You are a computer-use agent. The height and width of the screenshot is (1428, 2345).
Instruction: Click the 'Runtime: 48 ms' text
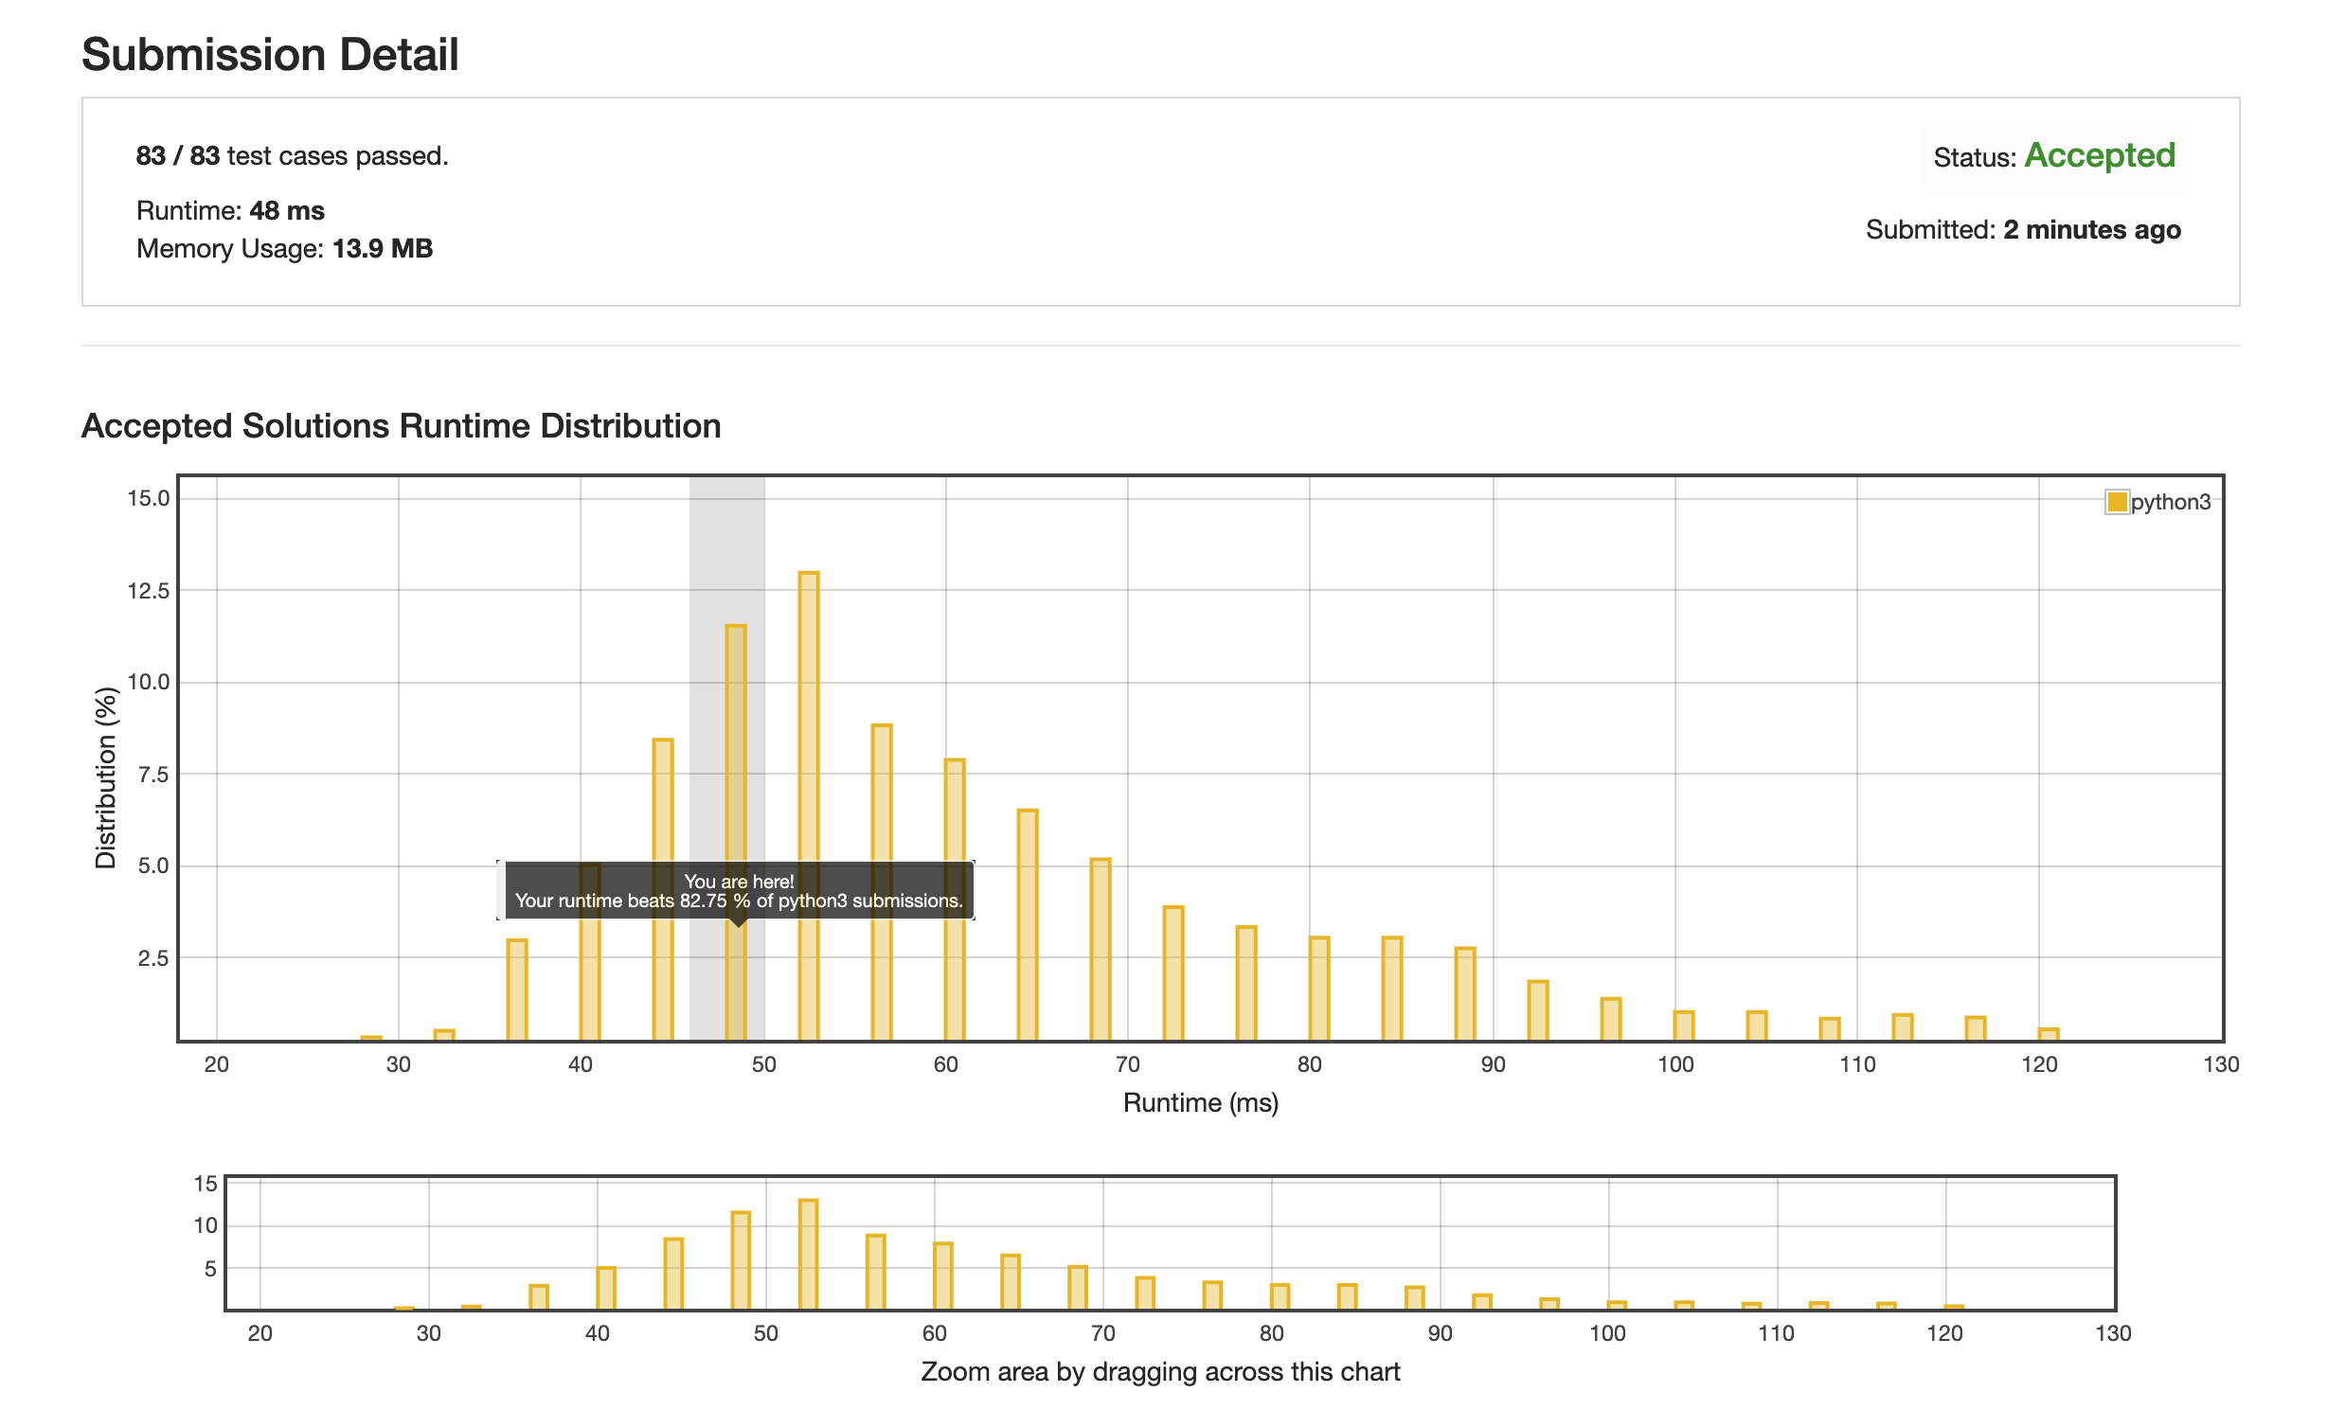coord(232,212)
